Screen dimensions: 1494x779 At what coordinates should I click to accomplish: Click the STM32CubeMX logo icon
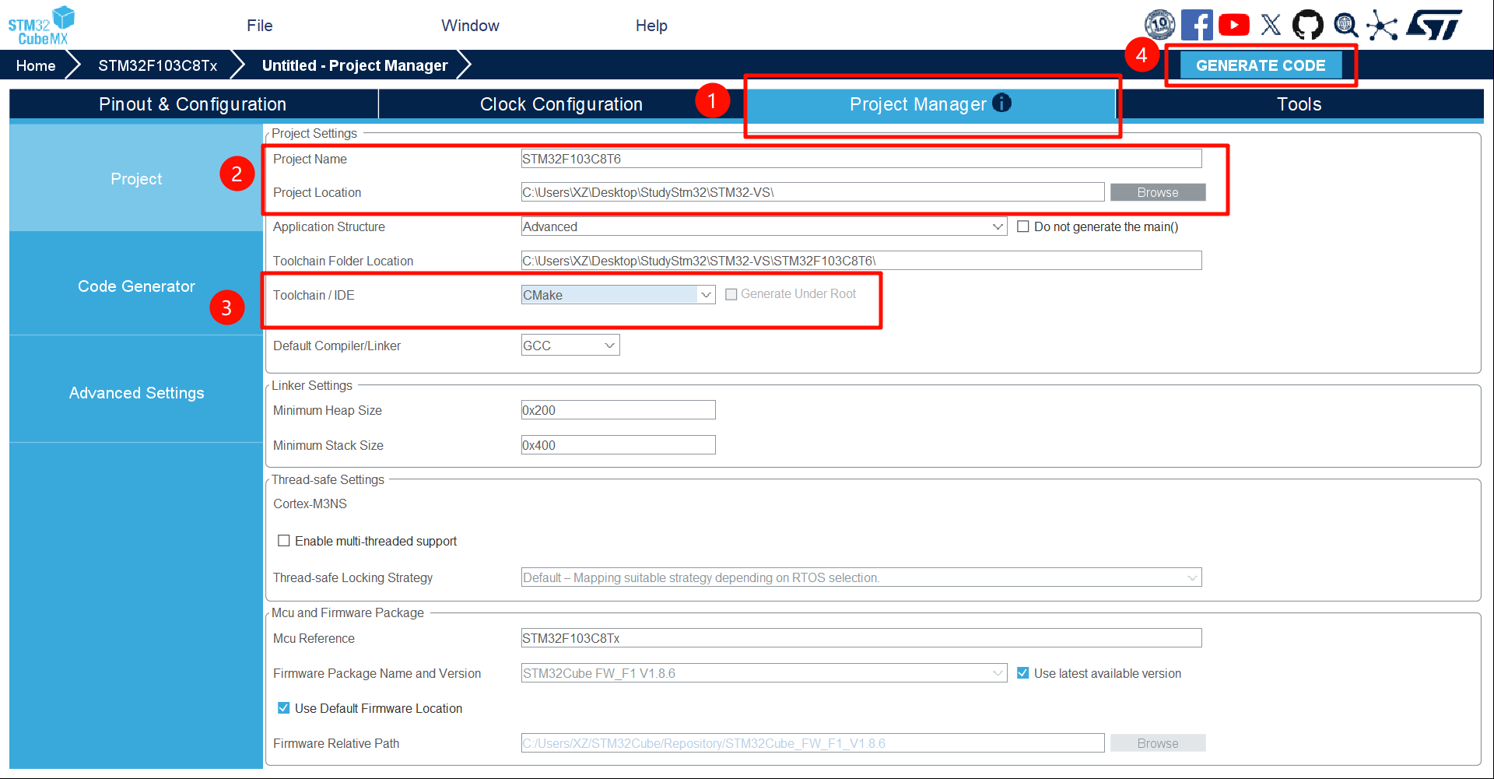[x=41, y=25]
